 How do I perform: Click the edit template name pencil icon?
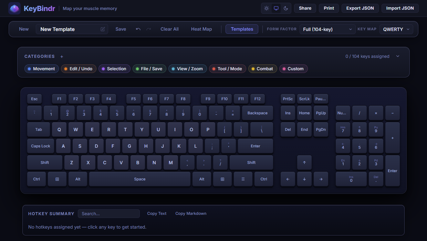[x=103, y=29]
